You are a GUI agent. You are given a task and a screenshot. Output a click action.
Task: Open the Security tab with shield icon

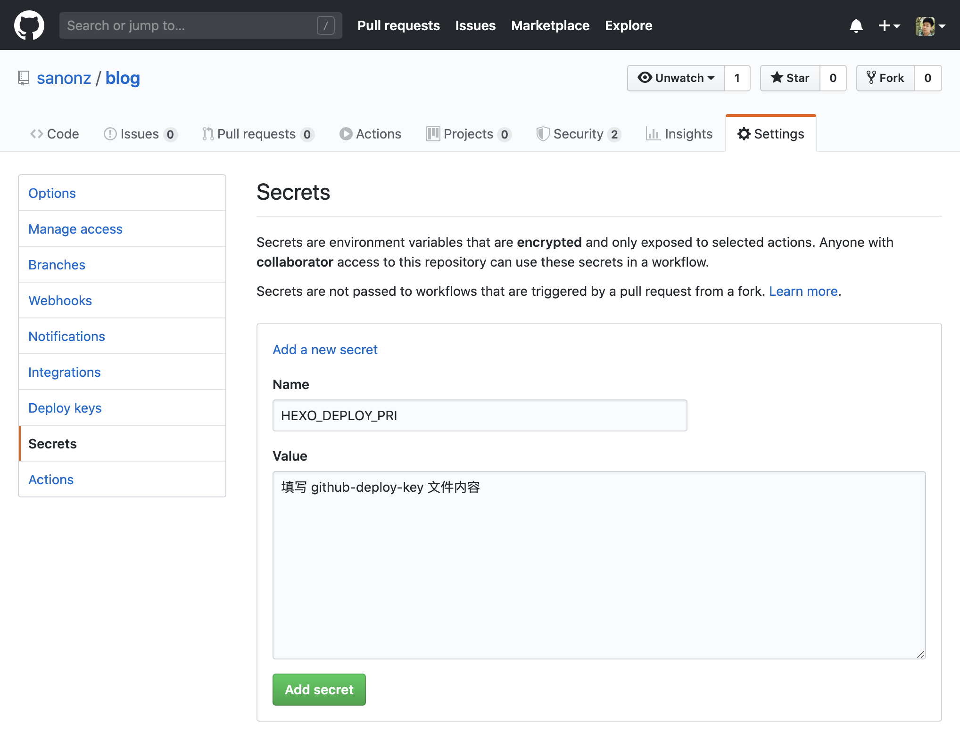click(578, 134)
